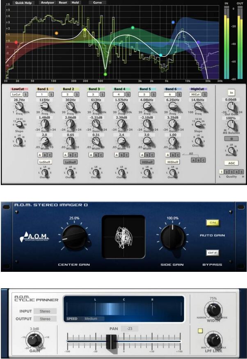Toggle the EQ In bypass button
The height and width of the screenshot is (359, 247).
(x=231, y=93)
